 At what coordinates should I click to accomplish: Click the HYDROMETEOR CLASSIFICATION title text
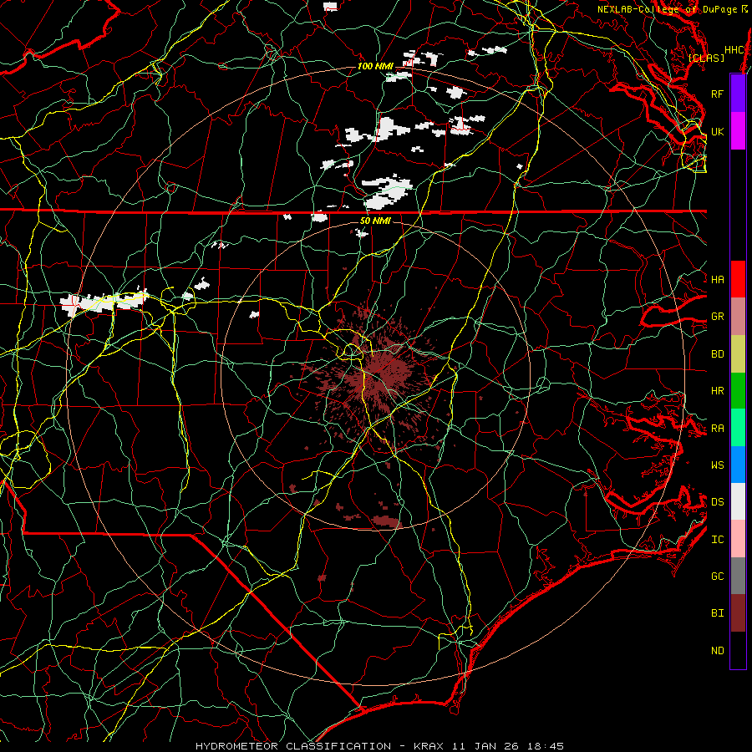point(293,746)
